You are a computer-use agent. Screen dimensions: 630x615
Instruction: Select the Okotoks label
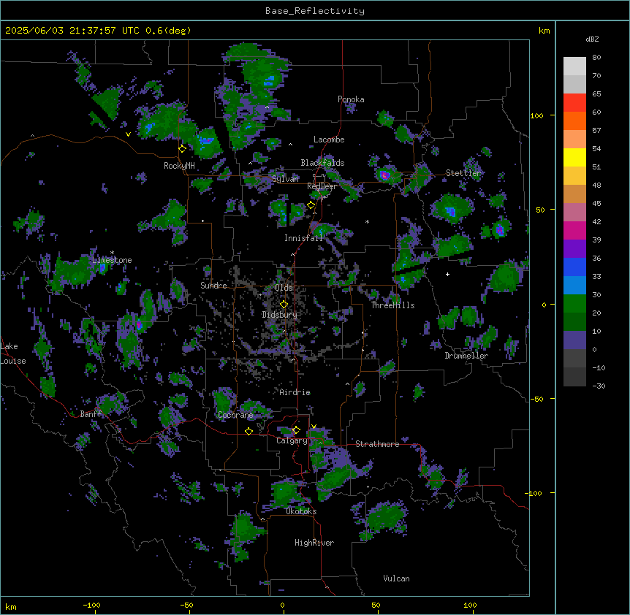coord(301,511)
